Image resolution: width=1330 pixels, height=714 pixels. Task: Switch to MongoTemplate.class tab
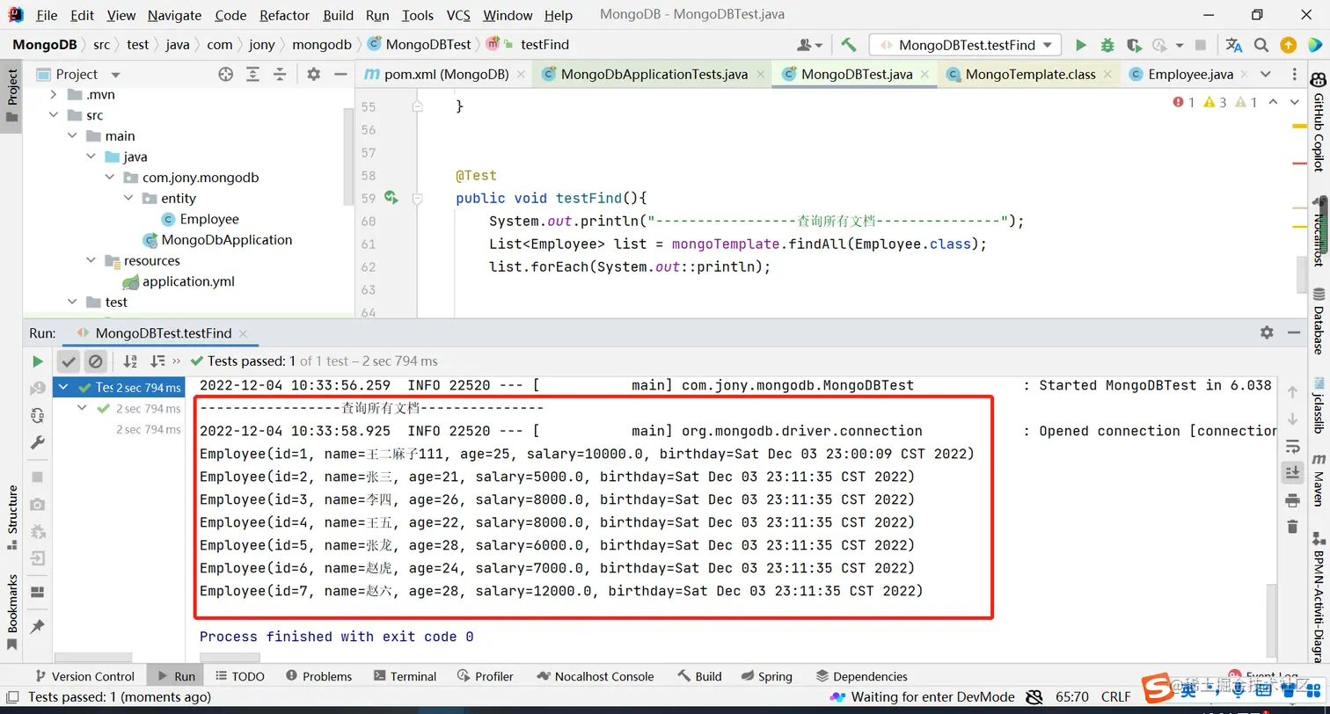tap(1029, 75)
